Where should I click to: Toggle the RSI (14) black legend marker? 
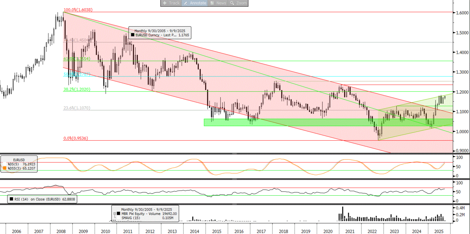point(11,199)
